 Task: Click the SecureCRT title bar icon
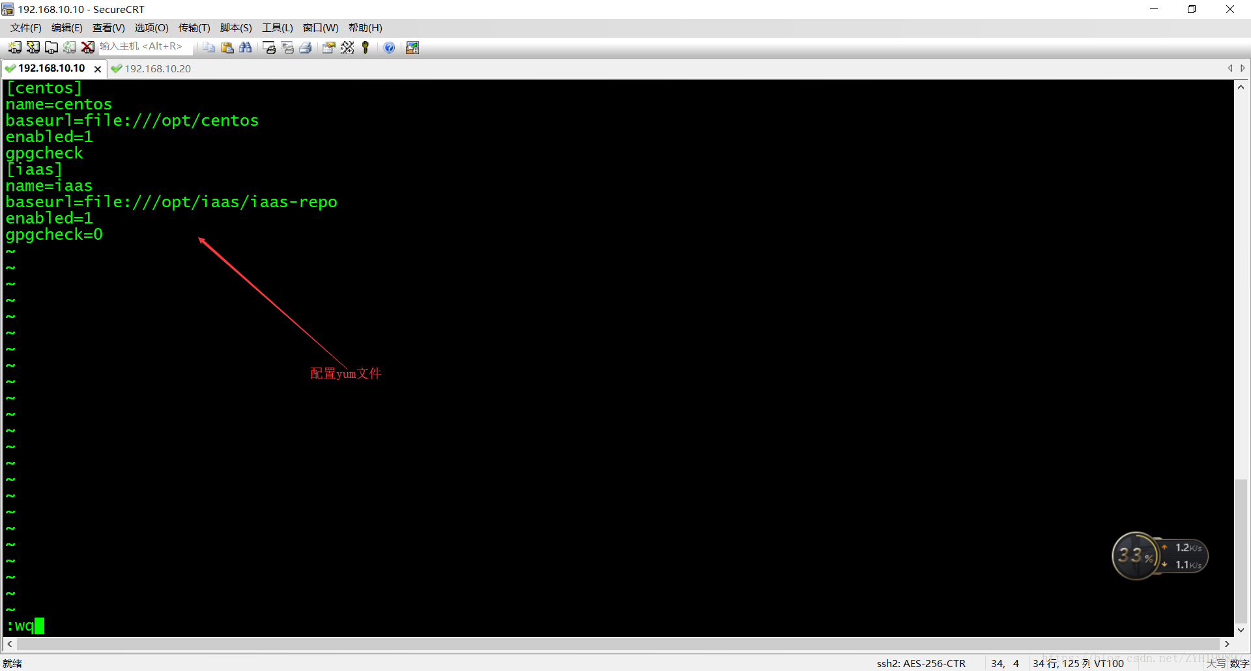(8, 9)
